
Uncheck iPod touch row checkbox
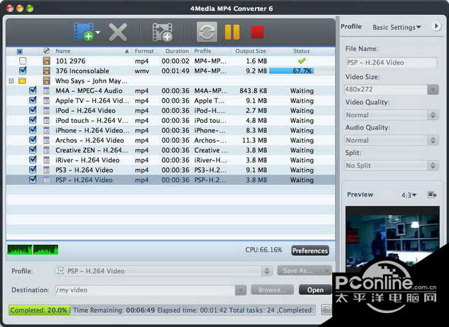33,120
